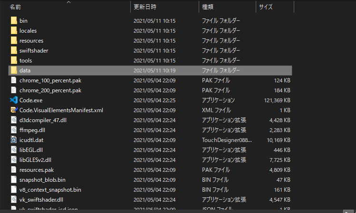Select d3dcompiler_47.dll file name
Viewport: 356px width, 213px height.
coord(43,120)
